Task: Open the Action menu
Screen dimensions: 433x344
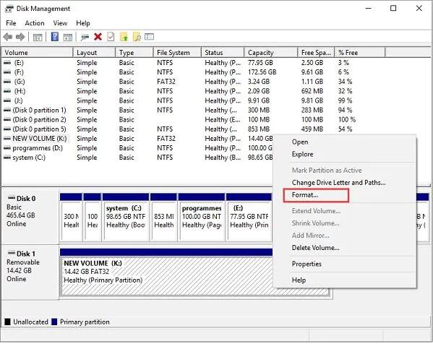Action: (x=35, y=23)
